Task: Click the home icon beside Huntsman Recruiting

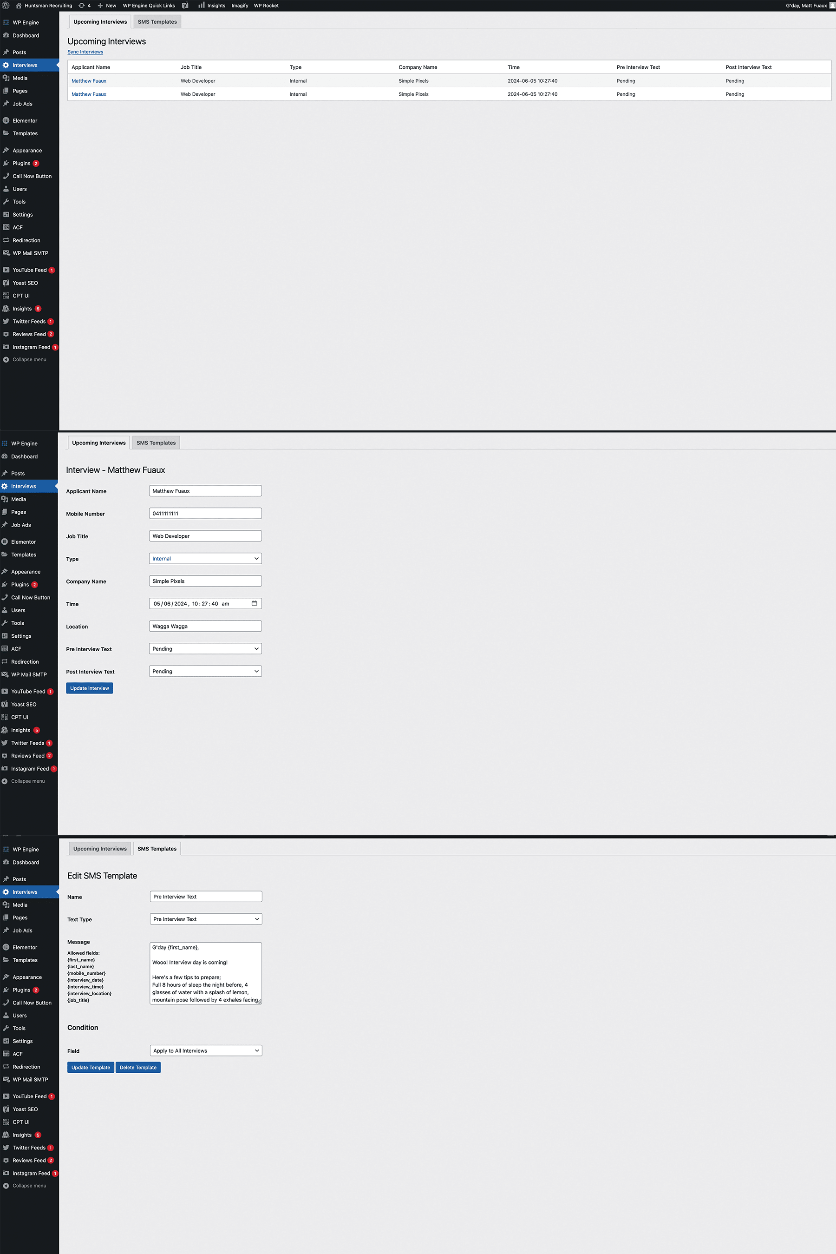Action: [19, 5]
